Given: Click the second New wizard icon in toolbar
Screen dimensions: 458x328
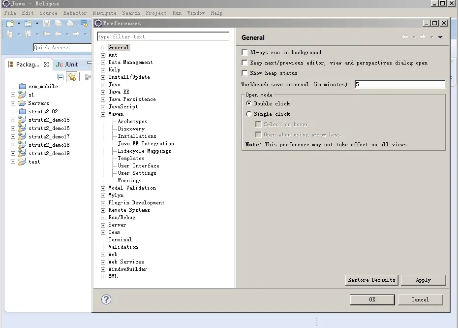Looking at the screenshot, I should (28, 23).
